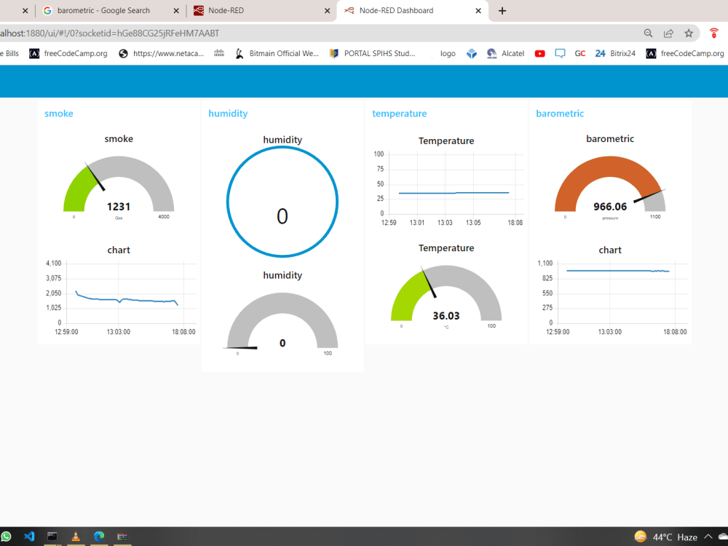This screenshot has height=546, width=728.
Task: Bookmark this page using the star icon
Action: [x=687, y=33]
